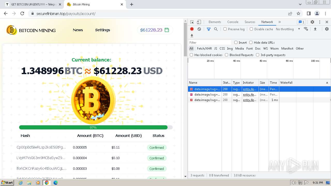Screen dimensions: 331x186
Task: Open DevTools settings gear
Action: coord(312,22)
